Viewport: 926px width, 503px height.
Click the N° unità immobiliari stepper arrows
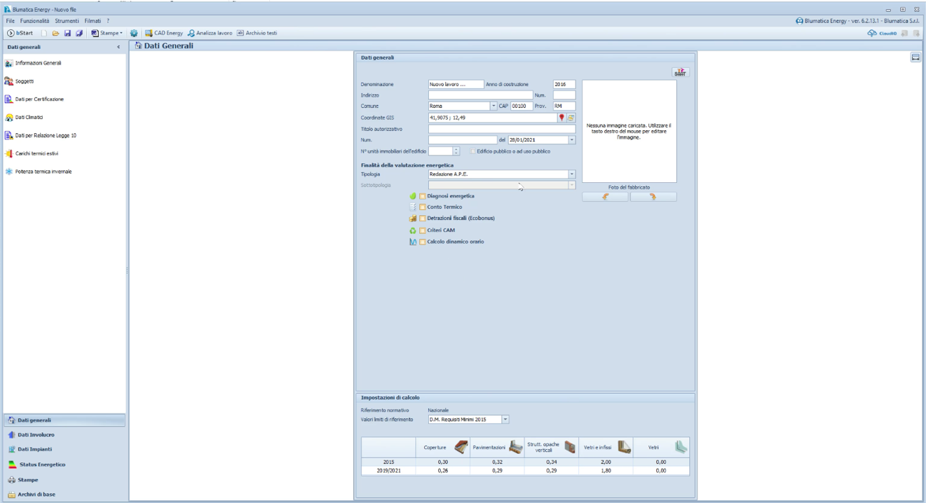[456, 151]
